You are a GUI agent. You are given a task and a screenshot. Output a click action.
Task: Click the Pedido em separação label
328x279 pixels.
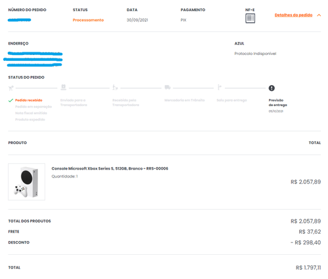pyautogui.click(x=33, y=107)
